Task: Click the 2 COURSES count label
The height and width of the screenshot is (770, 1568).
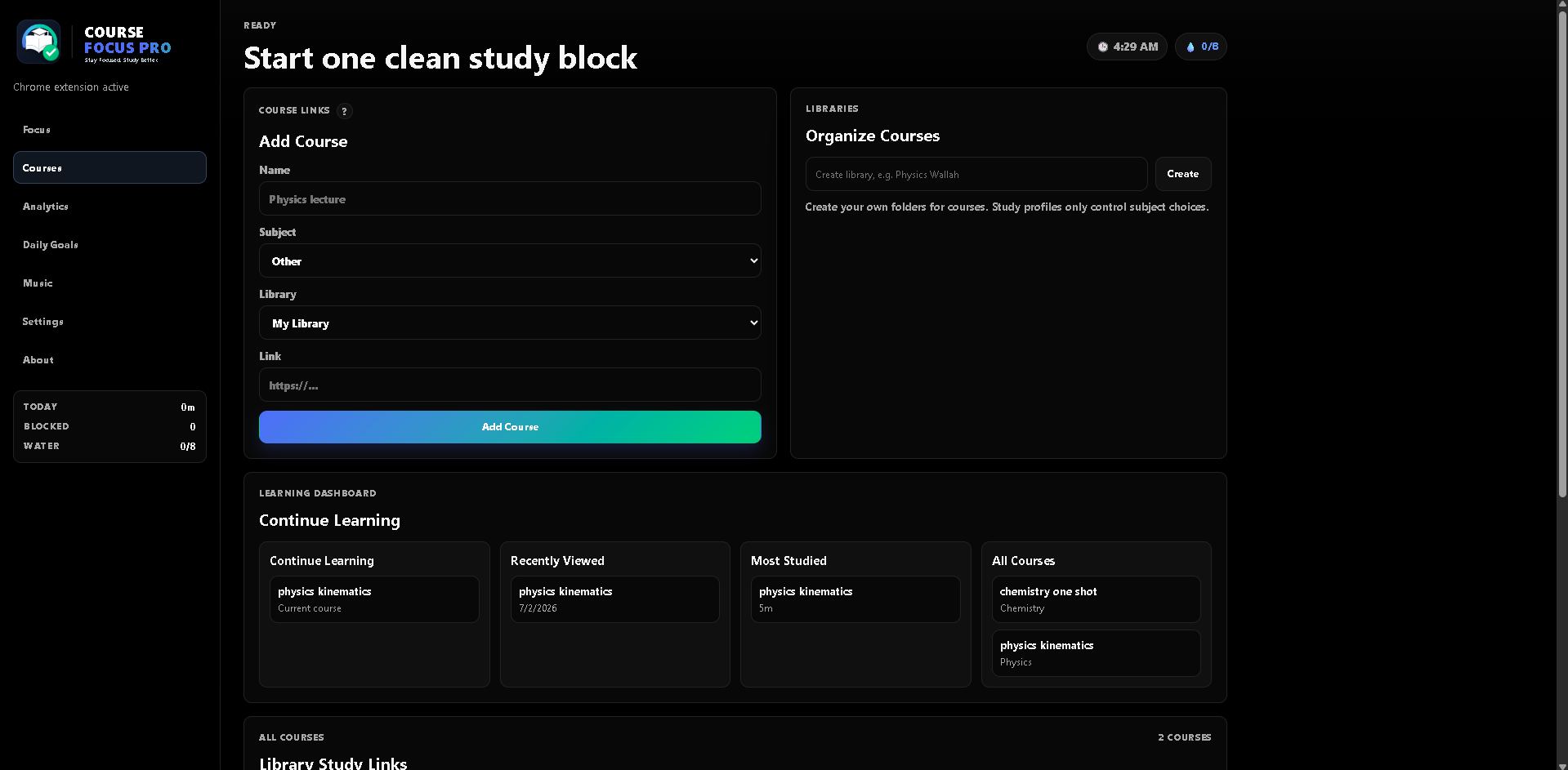Action: (x=1184, y=737)
